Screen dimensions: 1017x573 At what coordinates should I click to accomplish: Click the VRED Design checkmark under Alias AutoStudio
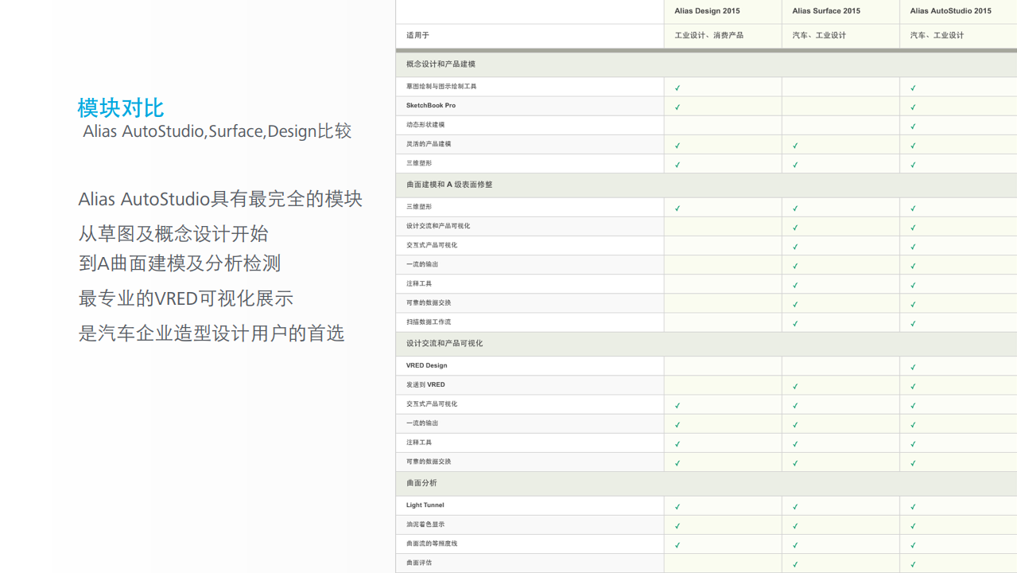(913, 367)
